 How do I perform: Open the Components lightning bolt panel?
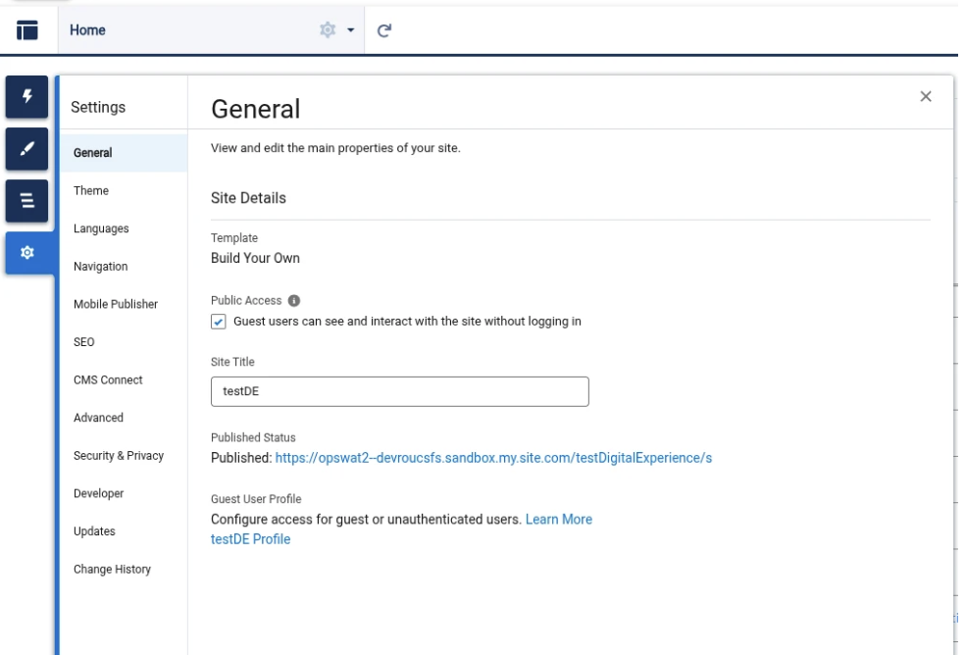[27, 96]
